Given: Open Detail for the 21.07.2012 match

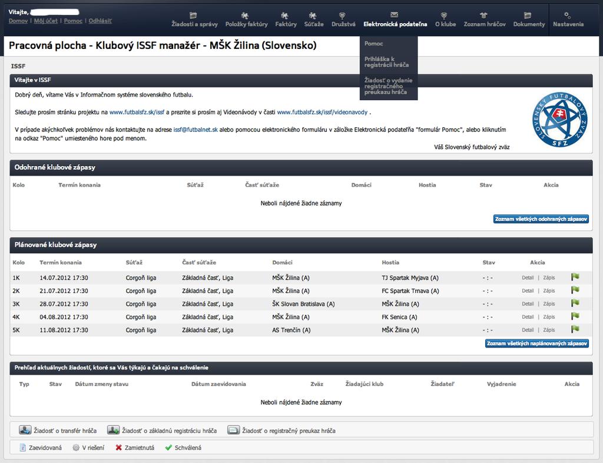Looking at the screenshot, I should point(528,291).
